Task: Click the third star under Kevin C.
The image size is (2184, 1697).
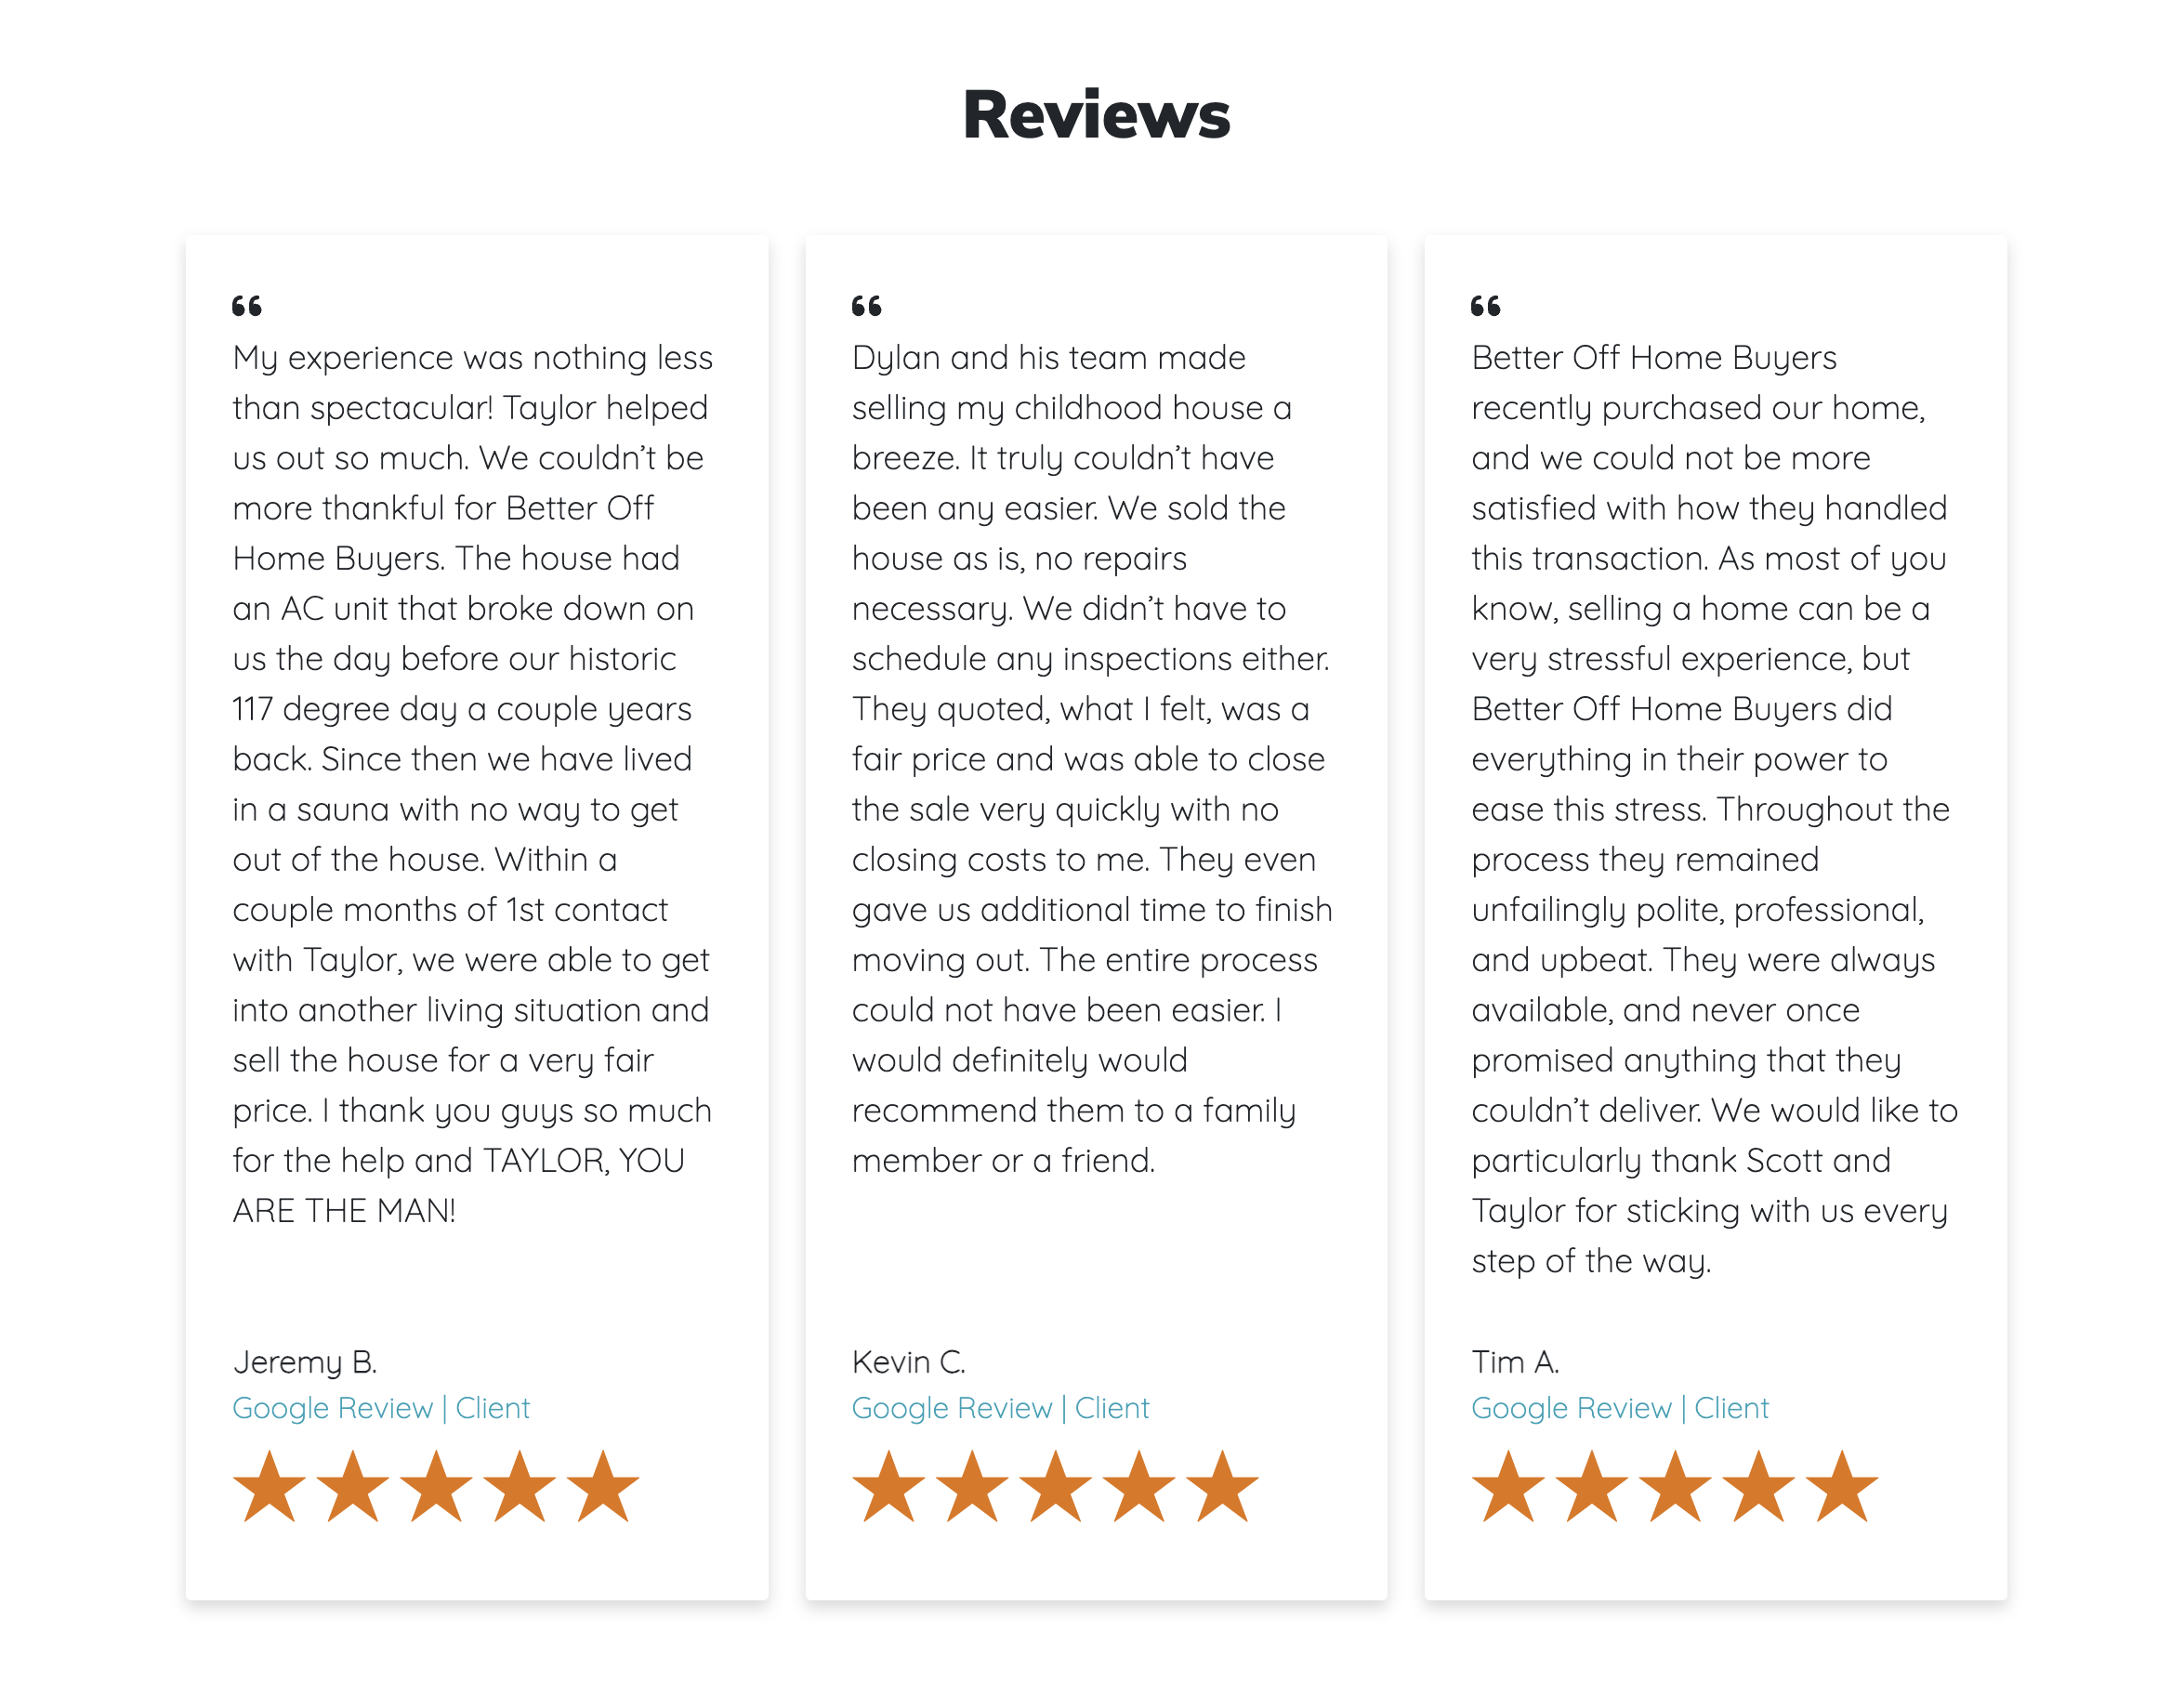Action: coord(1055,1486)
